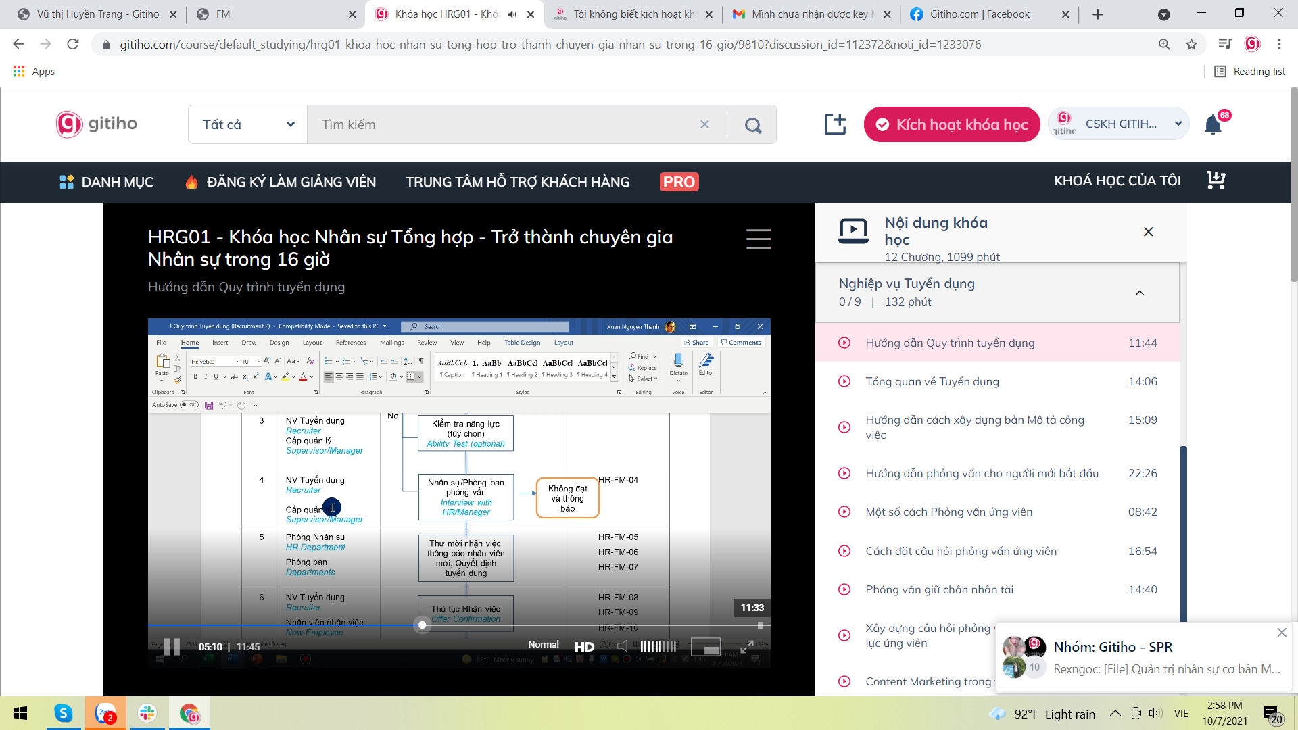Open TRUNG TÂM HỖ TRỢ KHÁCH HÀNG

pyautogui.click(x=518, y=182)
